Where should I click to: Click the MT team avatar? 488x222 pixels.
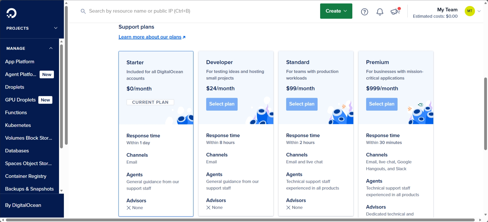[470, 11]
